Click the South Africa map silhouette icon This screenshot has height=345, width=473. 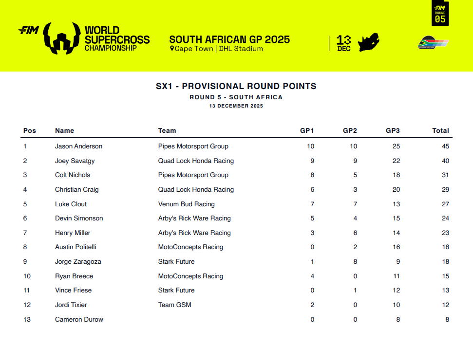tap(369, 43)
